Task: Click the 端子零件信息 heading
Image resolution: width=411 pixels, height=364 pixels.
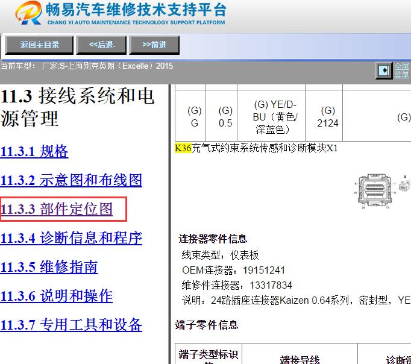Action: pos(207,325)
